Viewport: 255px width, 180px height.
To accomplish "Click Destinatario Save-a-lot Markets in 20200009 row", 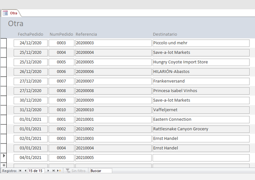I will [201, 100].
